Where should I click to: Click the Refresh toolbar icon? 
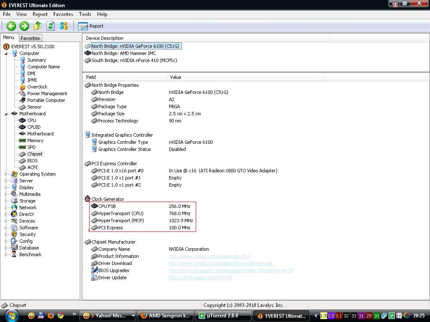click(50, 26)
